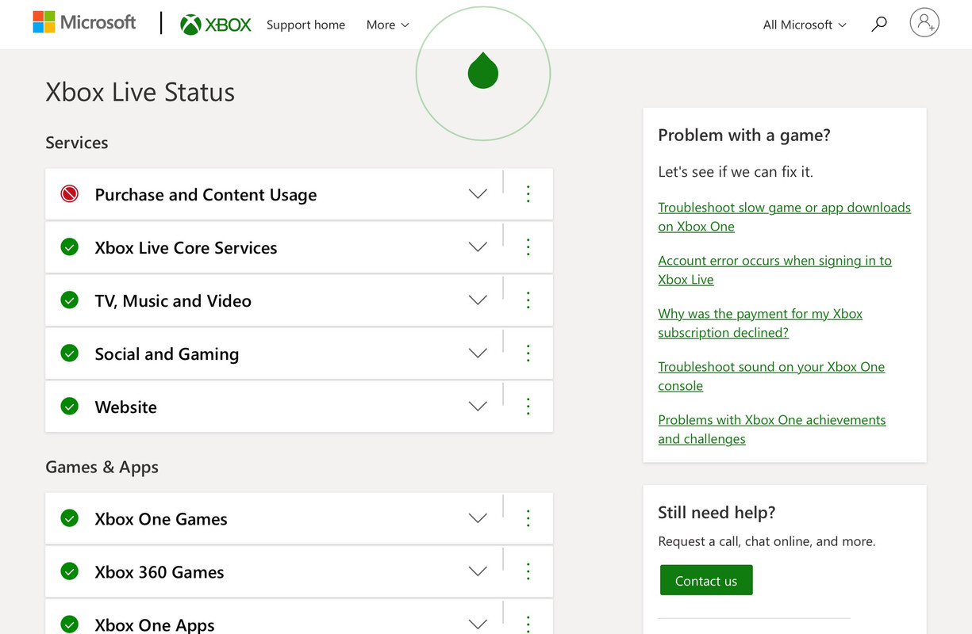Select the Xbox Live Status heading

click(x=140, y=92)
